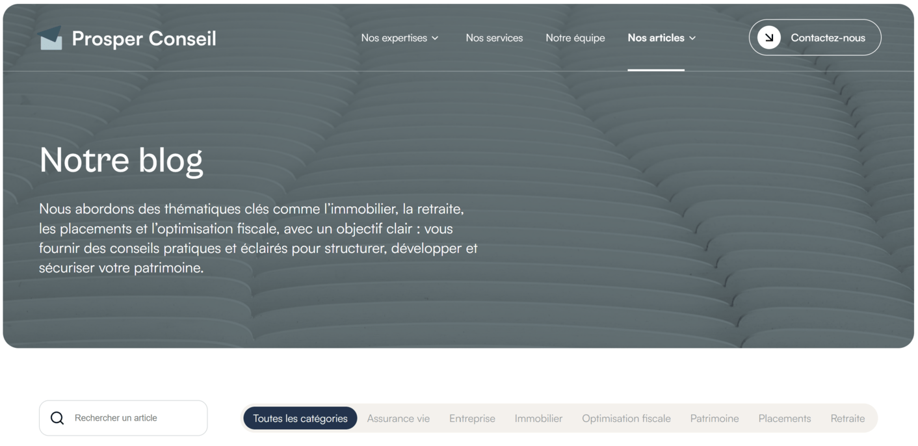Switch to the Immobilier category

click(x=538, y=418)
